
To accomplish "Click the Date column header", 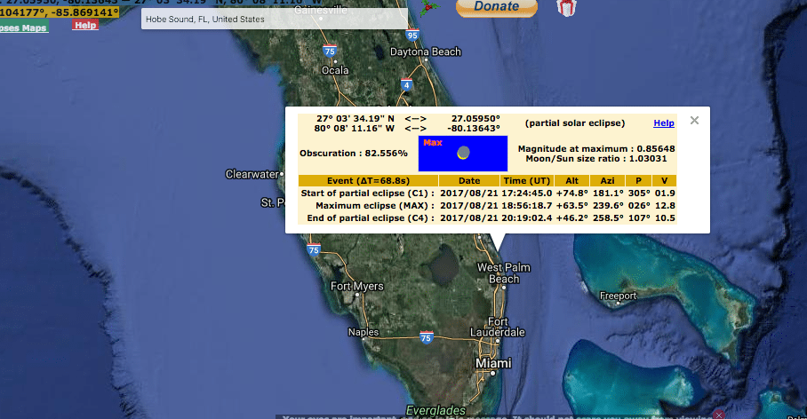I will pos(469,180).
